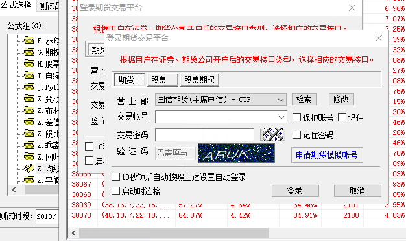Select the row numbered 38069

pyautogui.click(x=82, y=205)
